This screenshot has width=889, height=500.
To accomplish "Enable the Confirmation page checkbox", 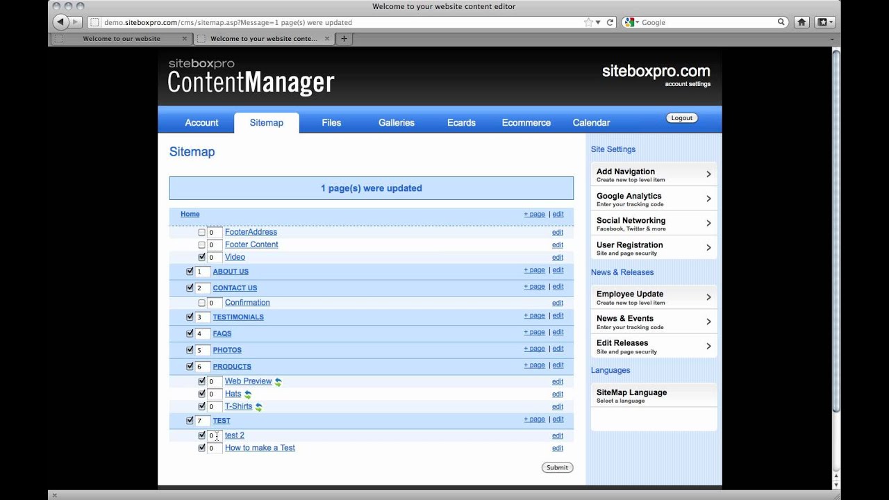I will [x=201, y=303].
